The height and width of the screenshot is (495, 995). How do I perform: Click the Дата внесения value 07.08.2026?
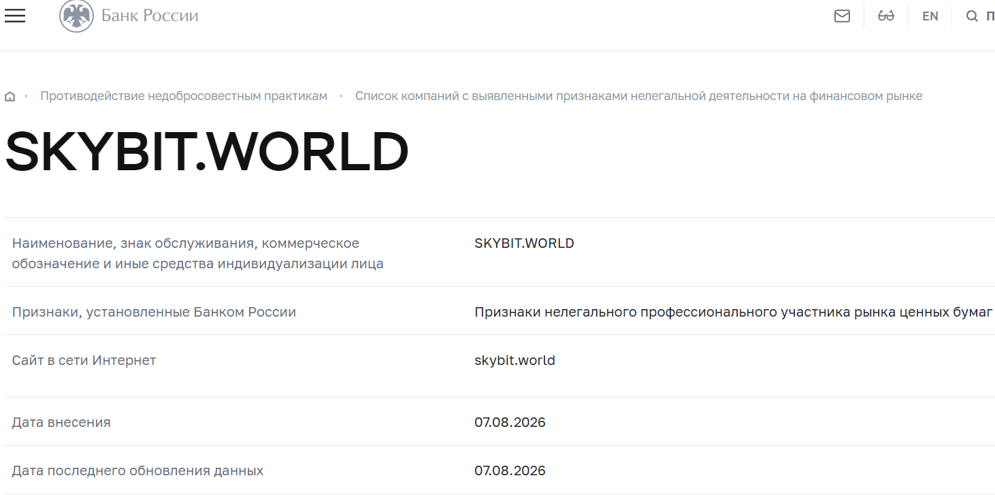tap(510, 422)
